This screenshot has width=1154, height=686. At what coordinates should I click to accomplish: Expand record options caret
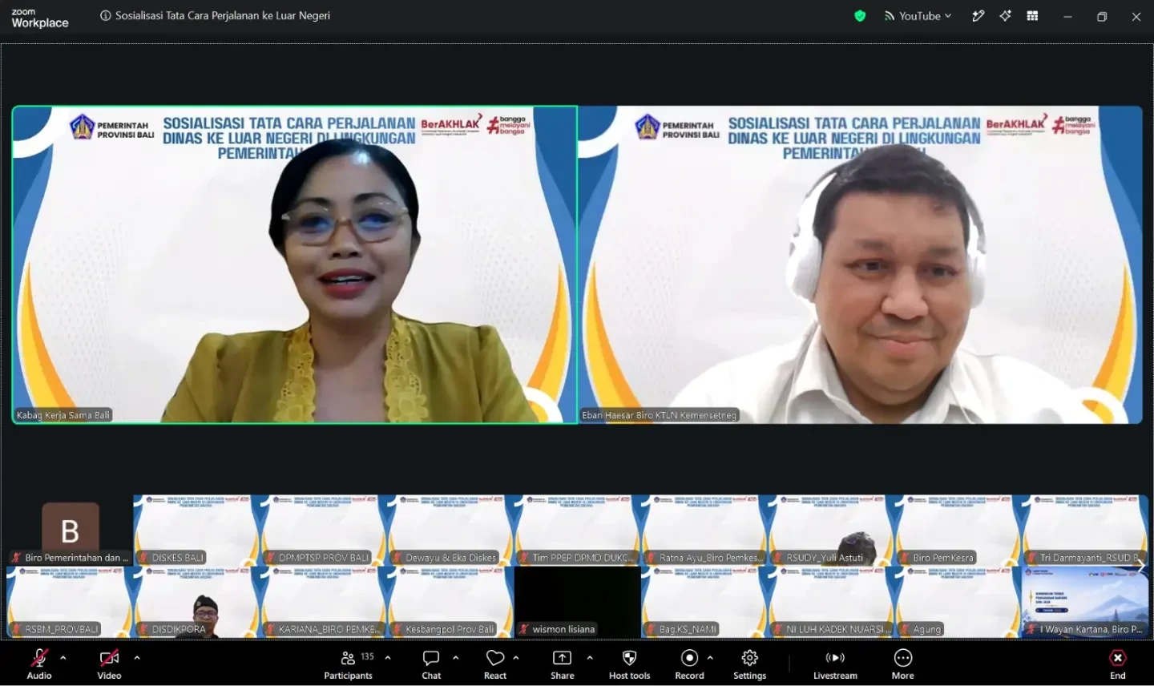[x=710, y=657]
